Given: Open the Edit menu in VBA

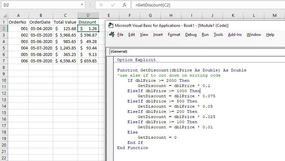Looking at the screenshot, I should pyautogui.click(x=132, y=35).
